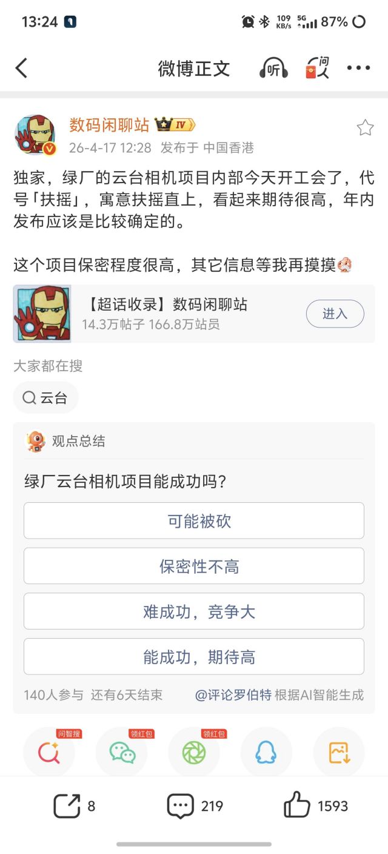Choose 保密性不高 in the poll
The width and height of the screenshot is (388, 854).
click(x=194, y=566)
